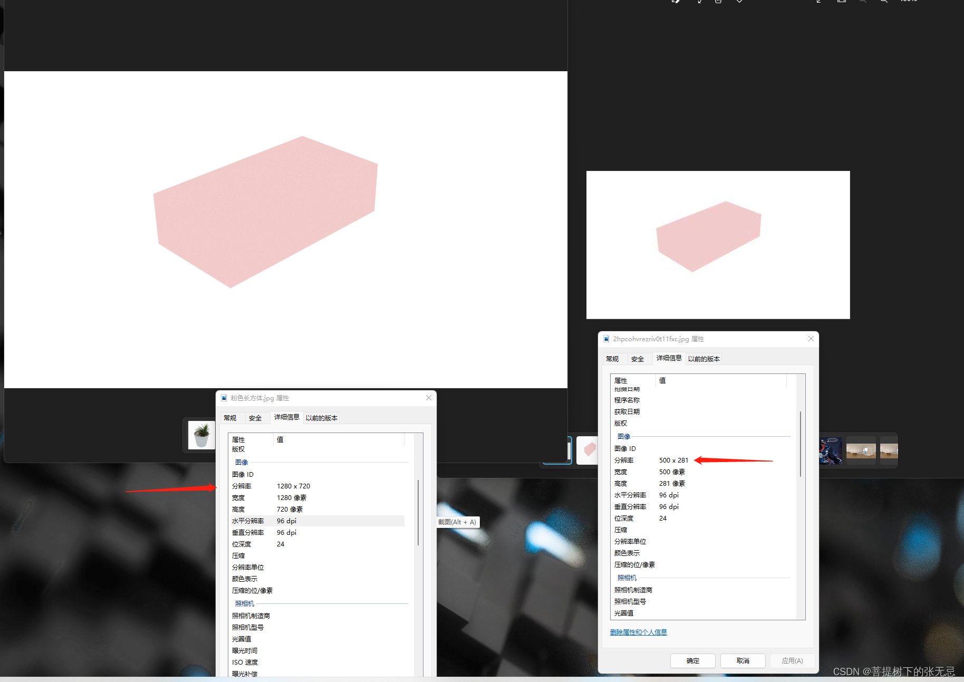Edit the photo using the pencil icon
Image resolution: width=964 pixels, height=682 pixels.
tap(676, 2)
